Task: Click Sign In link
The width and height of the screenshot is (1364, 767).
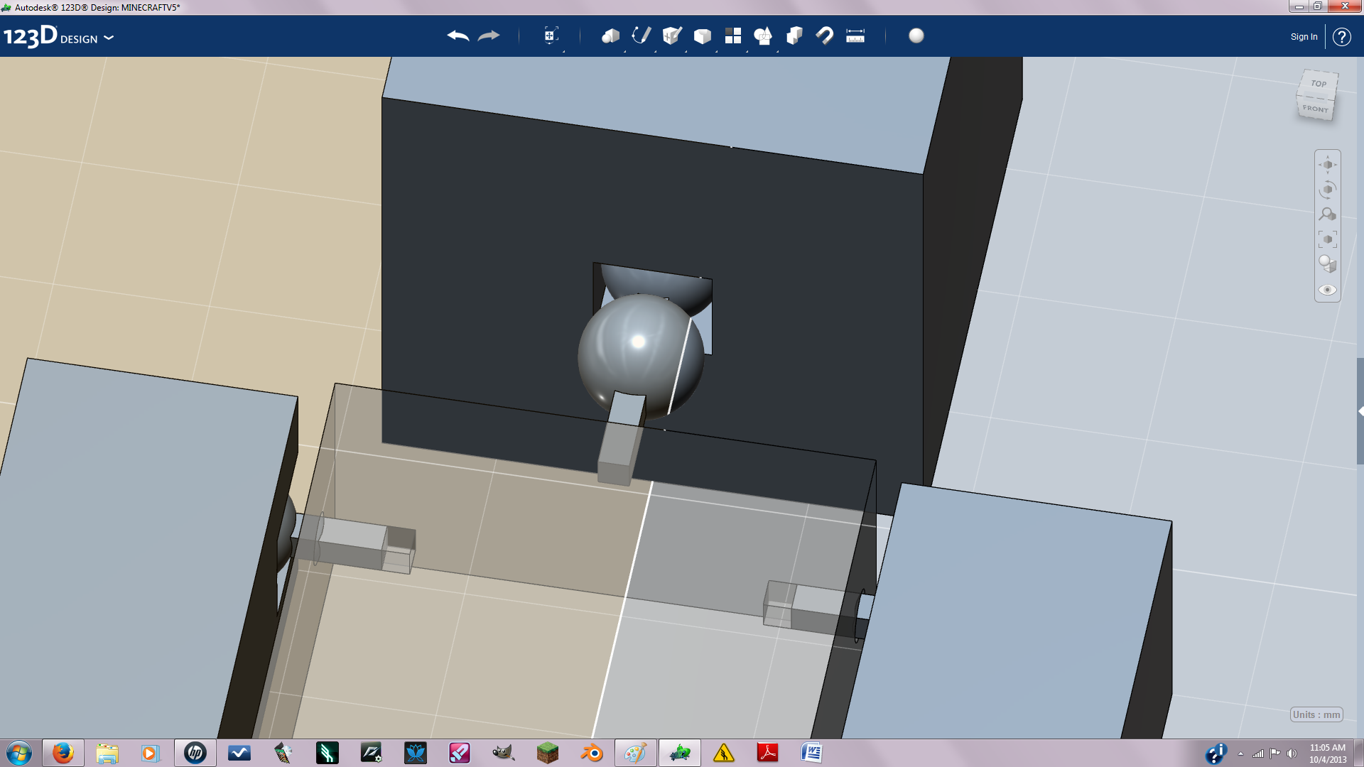Action: tap(1304, 37)
